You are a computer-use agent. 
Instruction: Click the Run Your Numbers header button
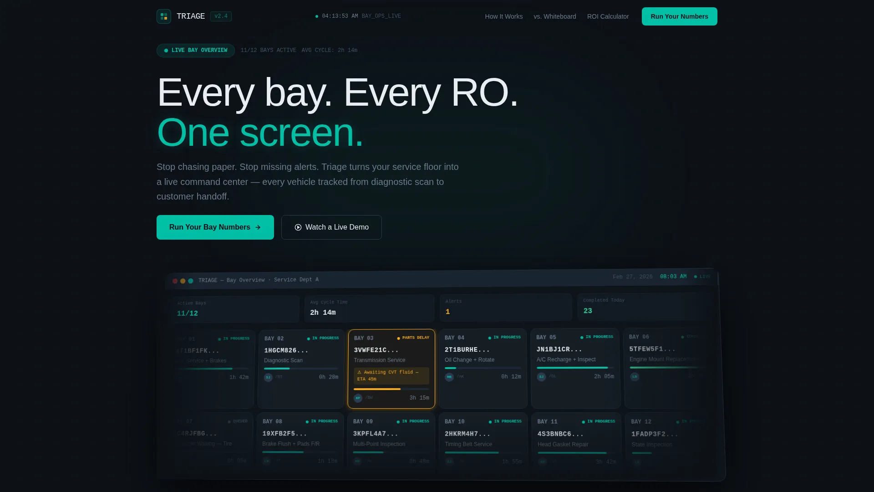click(679, 16)
